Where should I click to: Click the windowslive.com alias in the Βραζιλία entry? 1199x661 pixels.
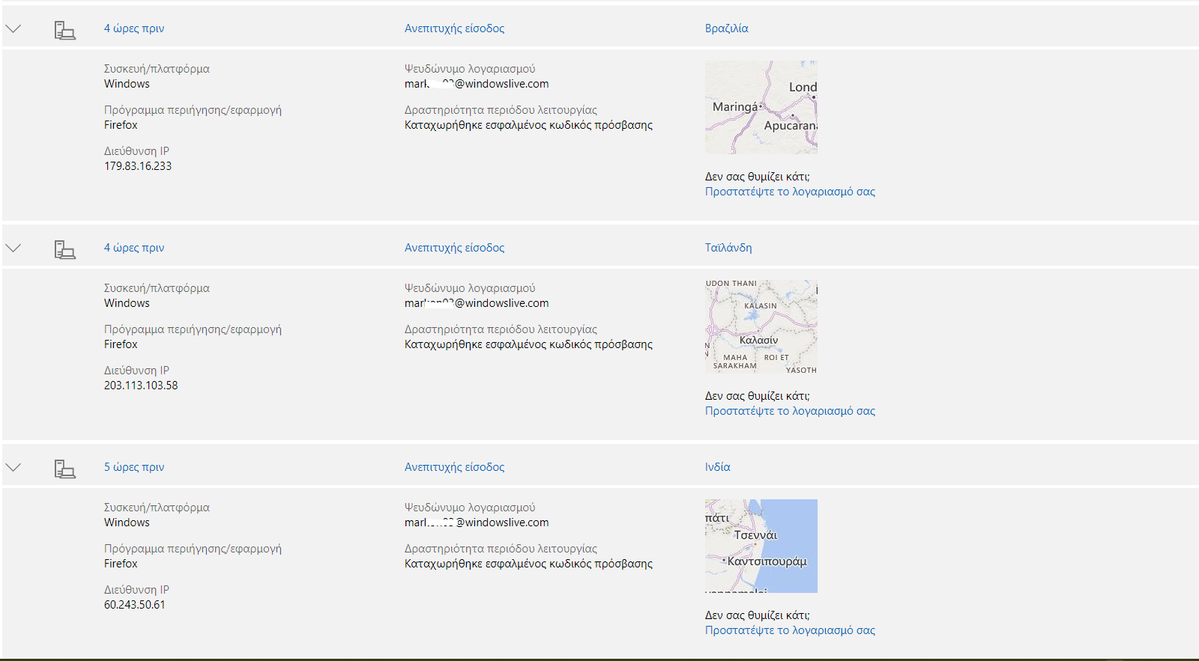[477, 84]
